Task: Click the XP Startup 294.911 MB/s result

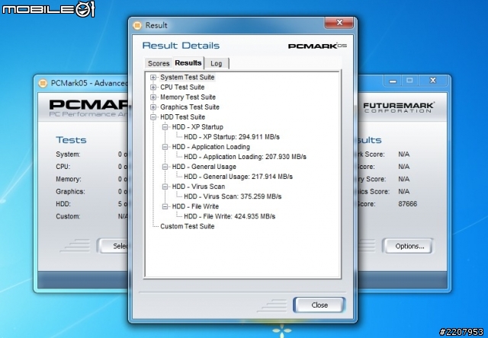Action: (x=232, y=137)
